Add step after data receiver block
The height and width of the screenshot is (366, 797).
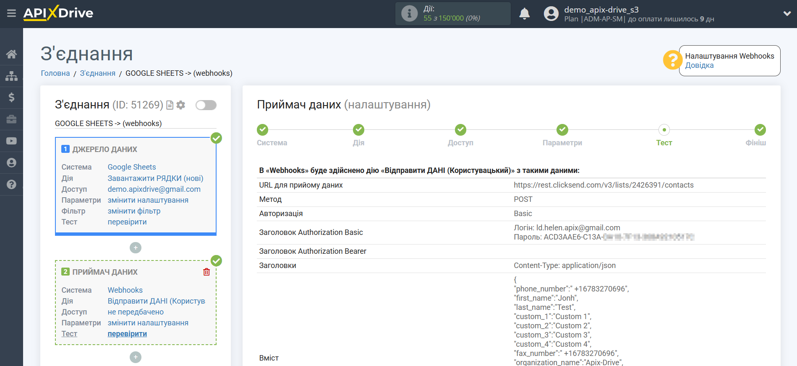(136, 357)
